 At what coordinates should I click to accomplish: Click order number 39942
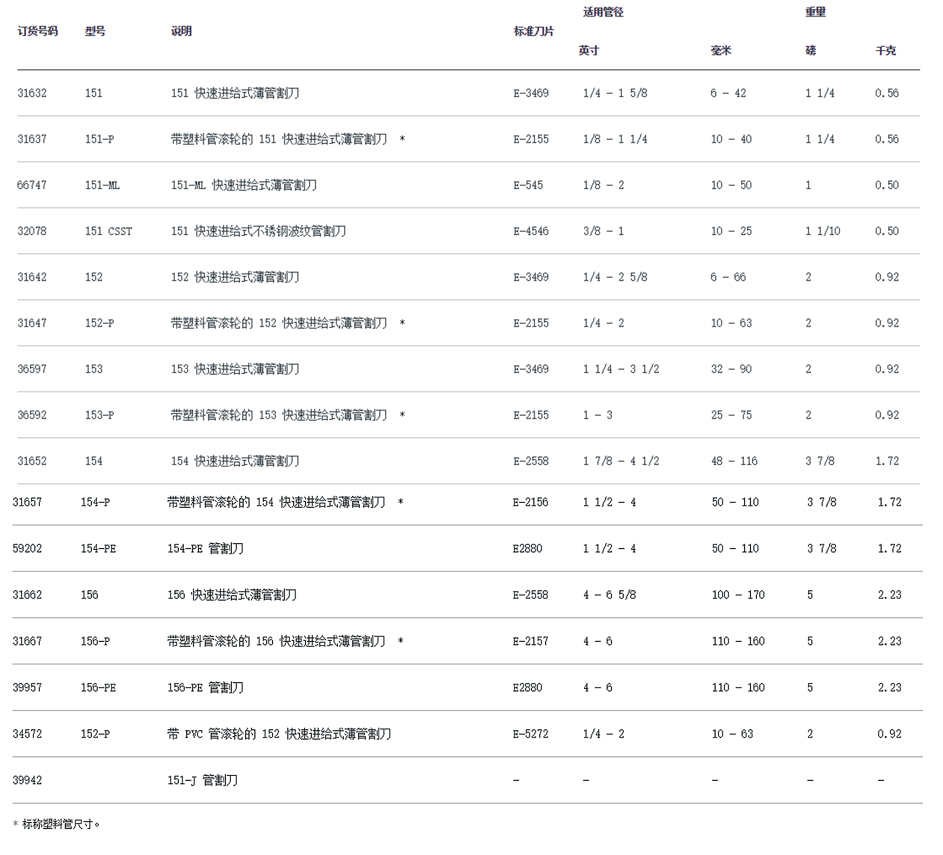coord(27,780)
